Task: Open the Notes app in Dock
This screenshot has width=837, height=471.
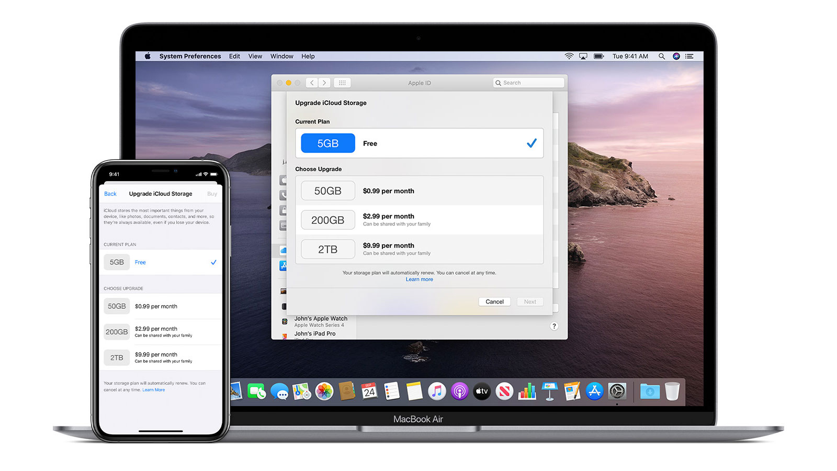Action: tap(414, 391)
